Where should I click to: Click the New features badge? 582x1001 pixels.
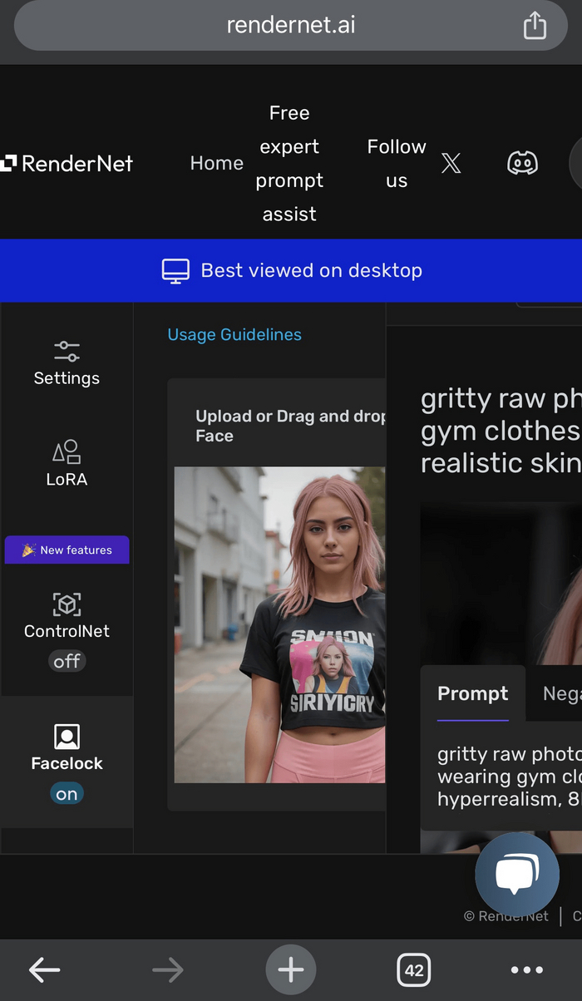[x=67, y=550]
